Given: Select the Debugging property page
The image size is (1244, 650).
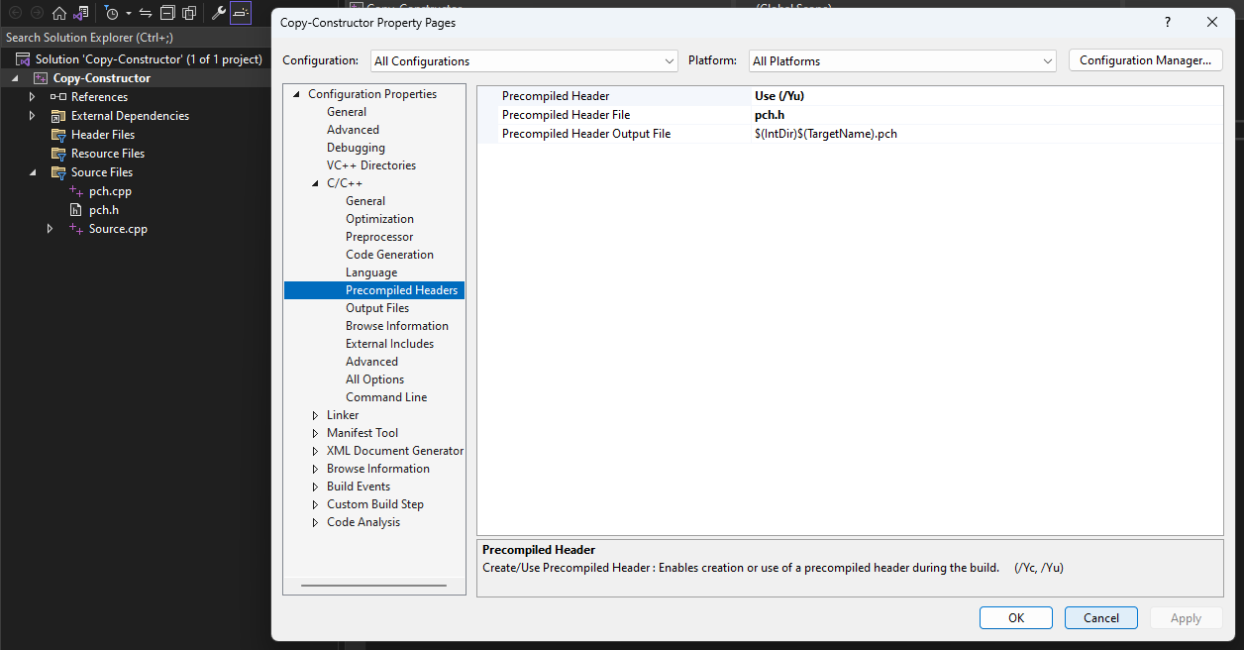Looking at the screenshot, I should tap(356, 148).
